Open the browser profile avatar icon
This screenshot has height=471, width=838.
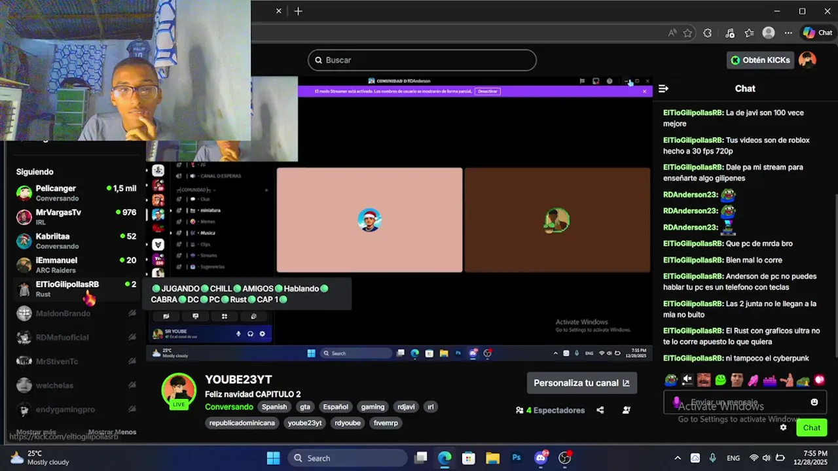click(769, 33)
